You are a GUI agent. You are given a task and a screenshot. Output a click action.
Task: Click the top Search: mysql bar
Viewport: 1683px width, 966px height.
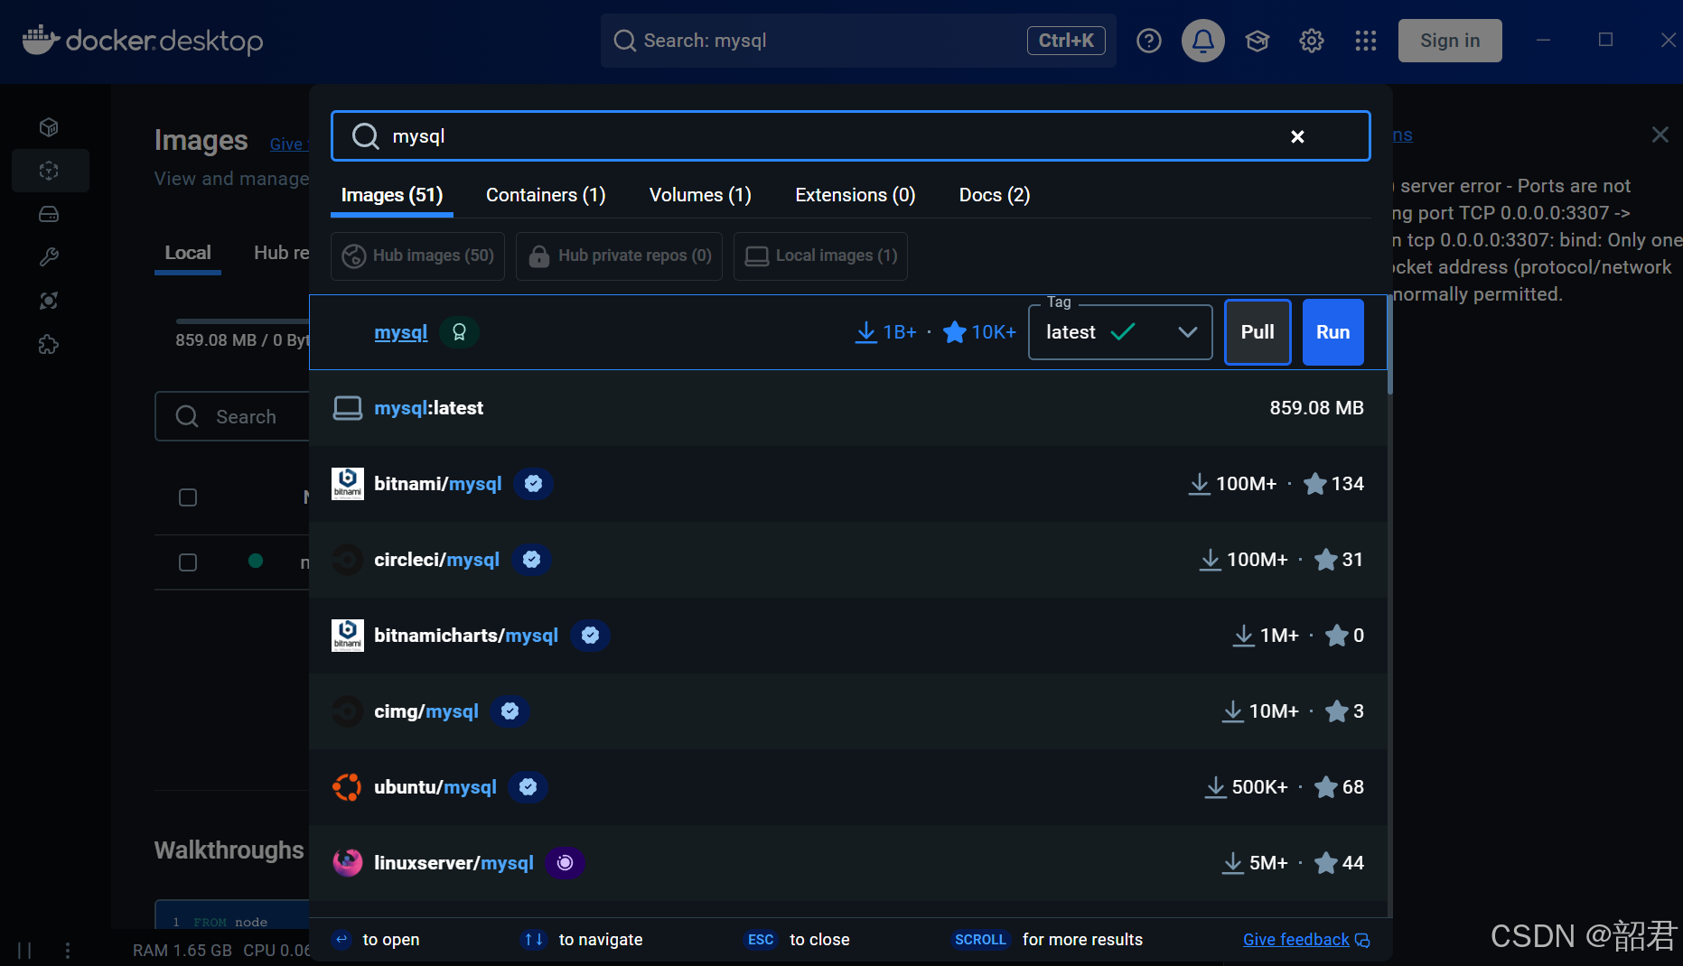(x=858, y=41)
